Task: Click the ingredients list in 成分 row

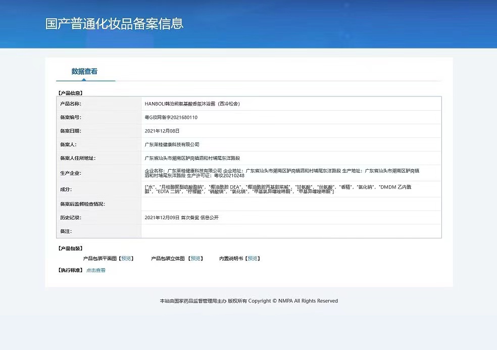Action: coord(278,189)
